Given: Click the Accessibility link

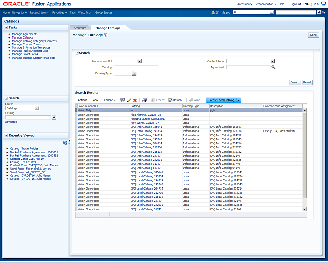Looking at the screenshot, I should tap(244, 4).
